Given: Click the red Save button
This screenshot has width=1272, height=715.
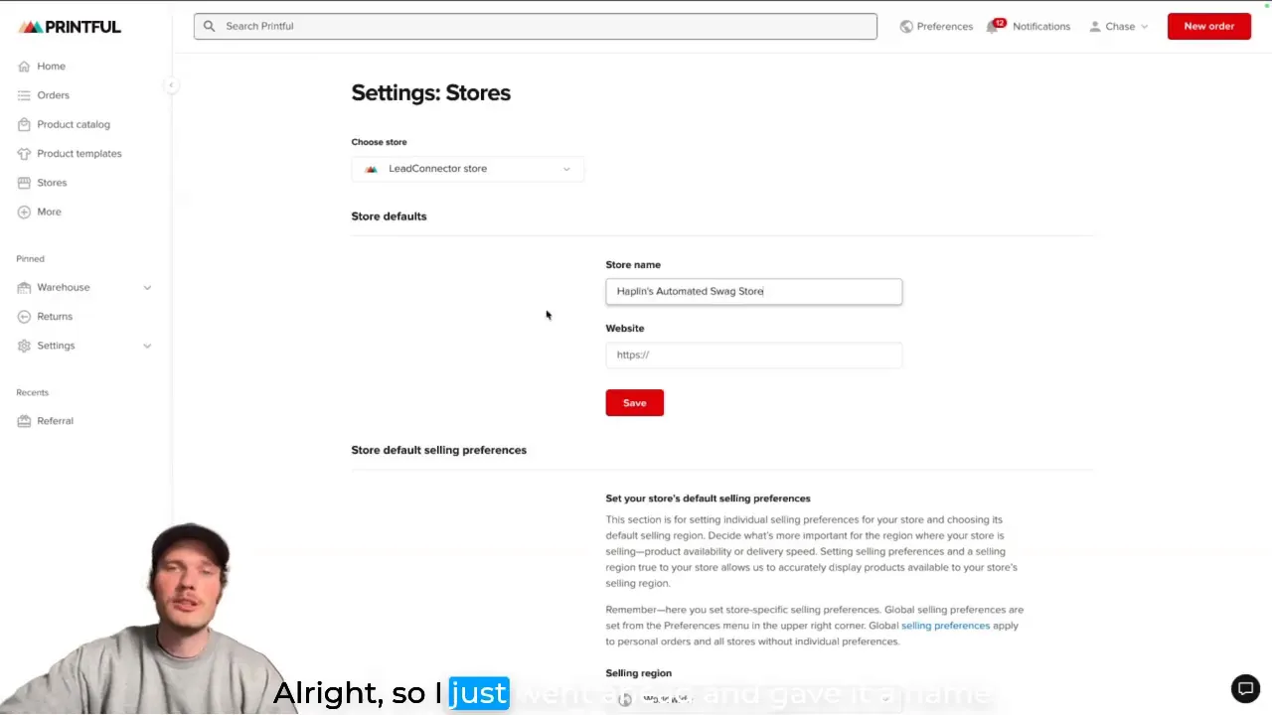Looking at the screenshot, I should click(635, 403).
